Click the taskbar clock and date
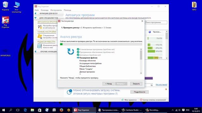Viewport: 202px width, 113px height. [196, 110]
